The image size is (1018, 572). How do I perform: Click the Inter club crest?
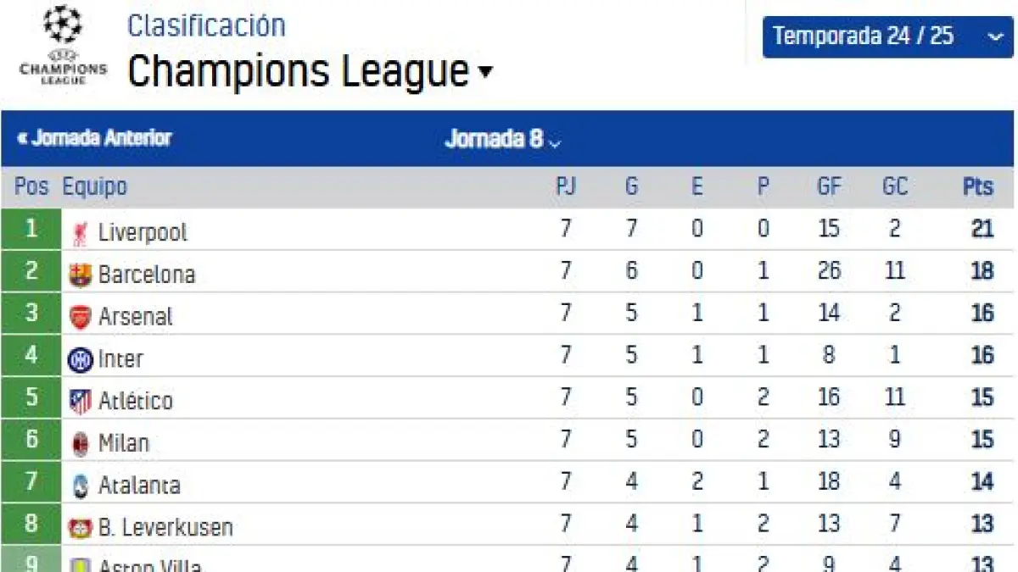coord(80,359)
